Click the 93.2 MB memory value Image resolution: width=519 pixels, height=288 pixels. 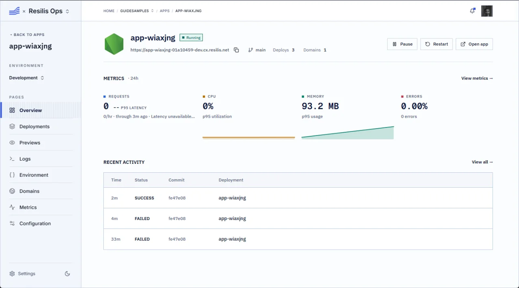coord(320,106)
